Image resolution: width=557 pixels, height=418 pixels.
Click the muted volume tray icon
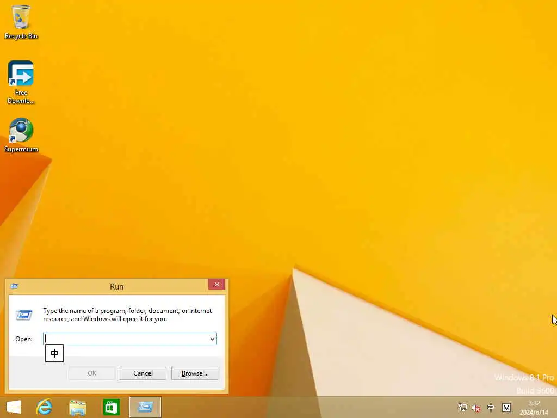point(476,408)
